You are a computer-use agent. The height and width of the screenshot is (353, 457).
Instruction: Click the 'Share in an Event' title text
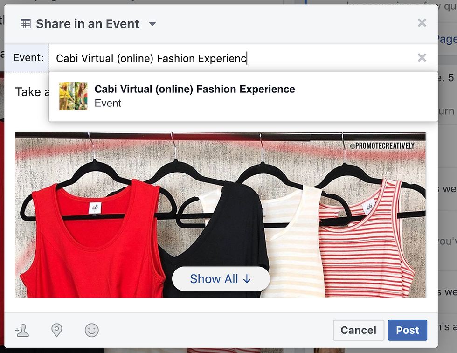click(88, 24)
